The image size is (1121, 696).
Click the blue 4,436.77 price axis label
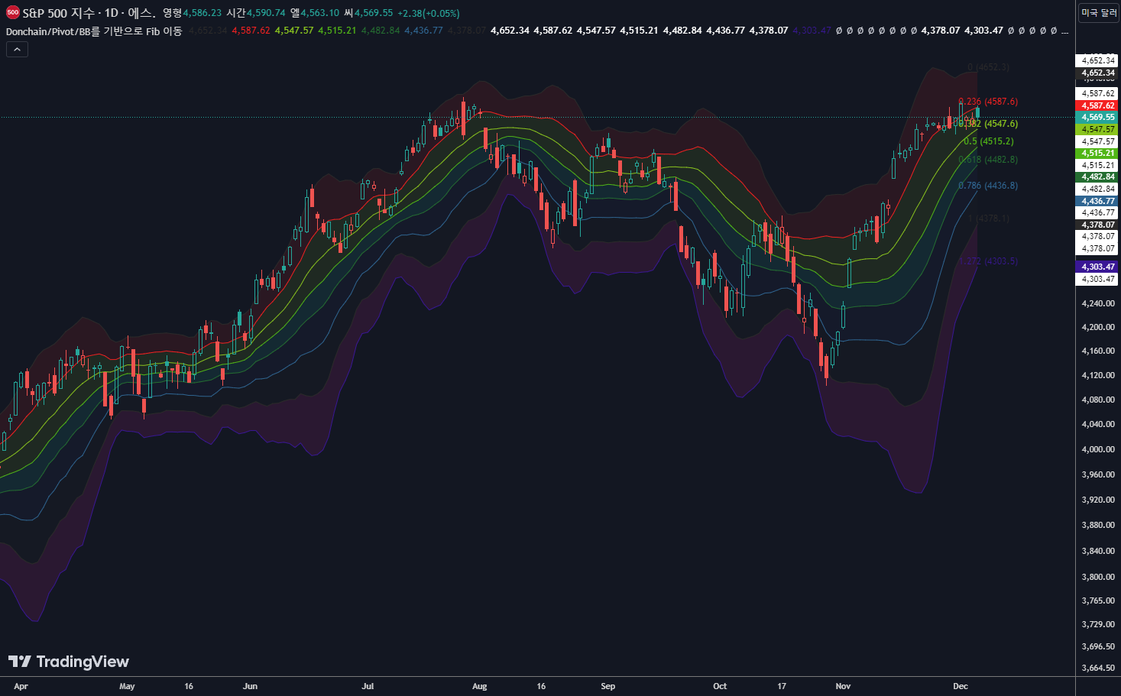(x=1098, y=201)
